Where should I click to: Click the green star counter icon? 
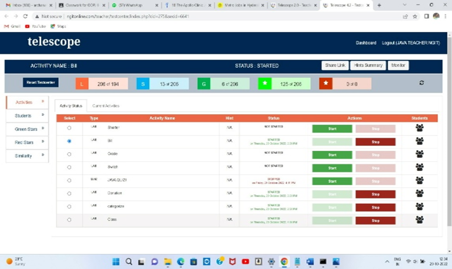coord(265,83)
